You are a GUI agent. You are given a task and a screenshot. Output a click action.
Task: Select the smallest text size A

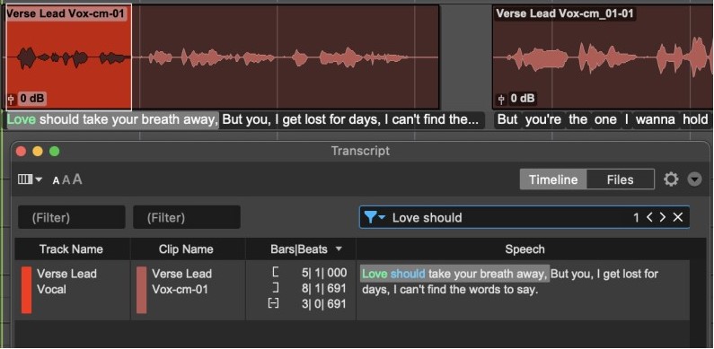click(x=56, y=181)
